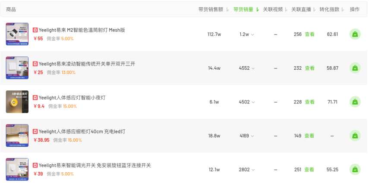Sort by 关联直播 column header

pyautogui.click(x=303, y=9)
